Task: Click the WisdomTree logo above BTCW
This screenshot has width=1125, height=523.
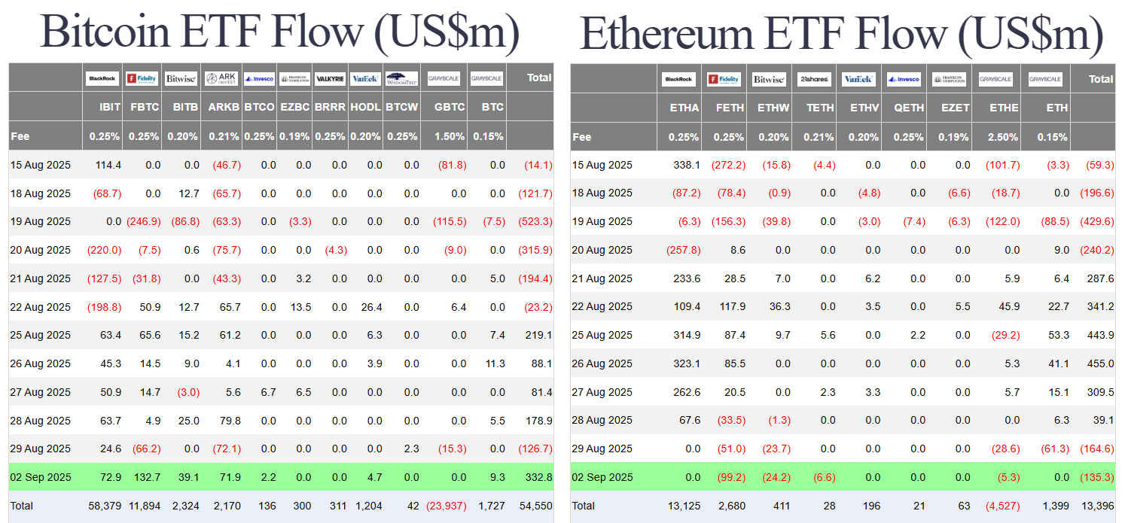Action: 401,78
